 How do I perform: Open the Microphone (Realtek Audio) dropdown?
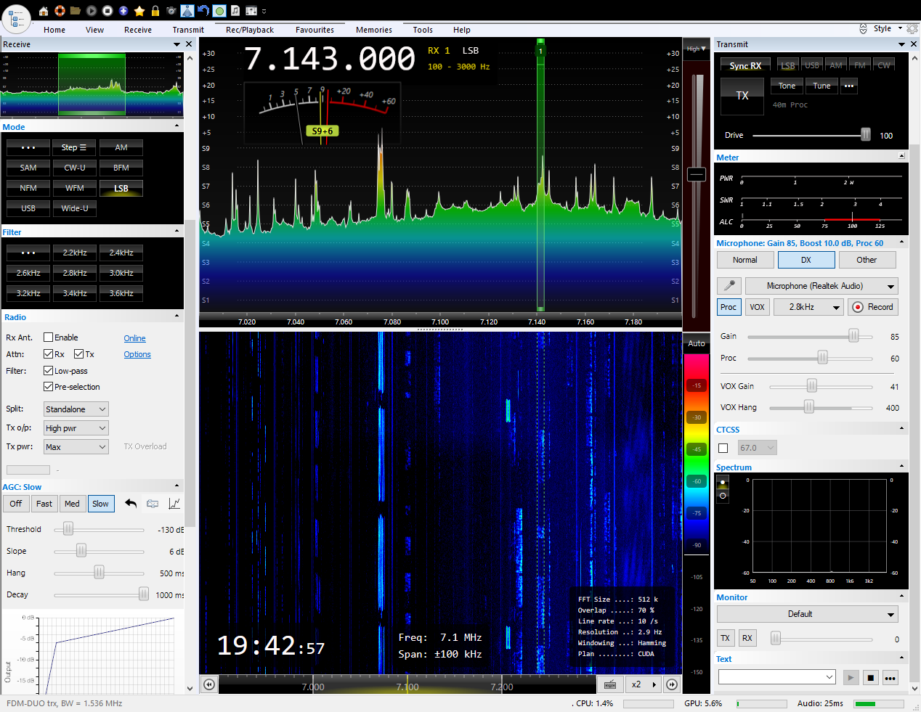point(821,286)
